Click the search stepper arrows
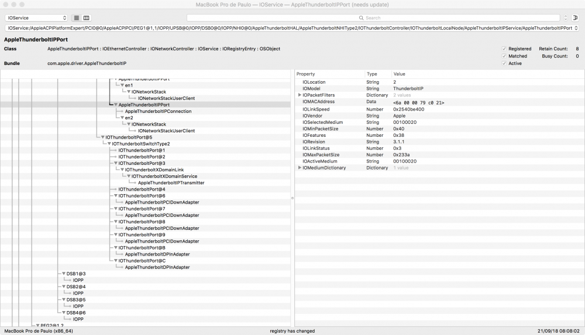Viewport: 585px width, 335px height. (566, 18)
